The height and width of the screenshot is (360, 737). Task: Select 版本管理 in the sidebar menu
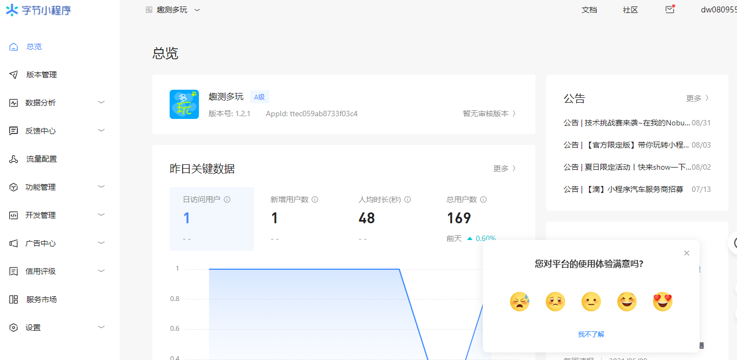point(42,75)
